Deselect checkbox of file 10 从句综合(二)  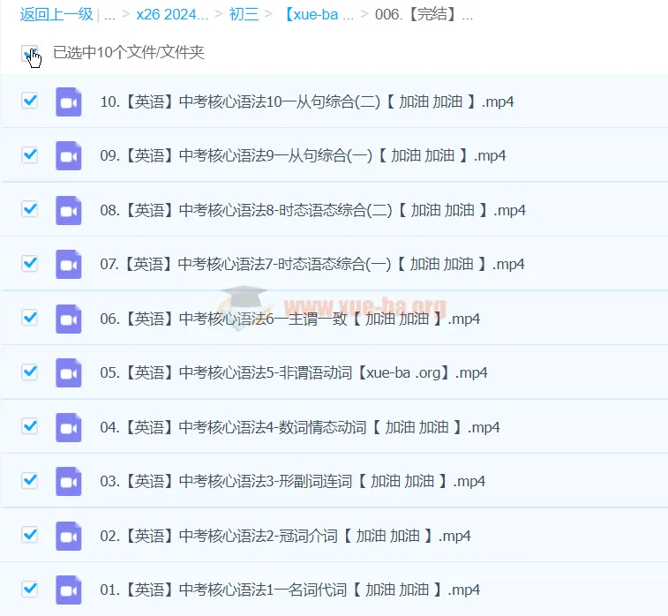click(30, 101)
